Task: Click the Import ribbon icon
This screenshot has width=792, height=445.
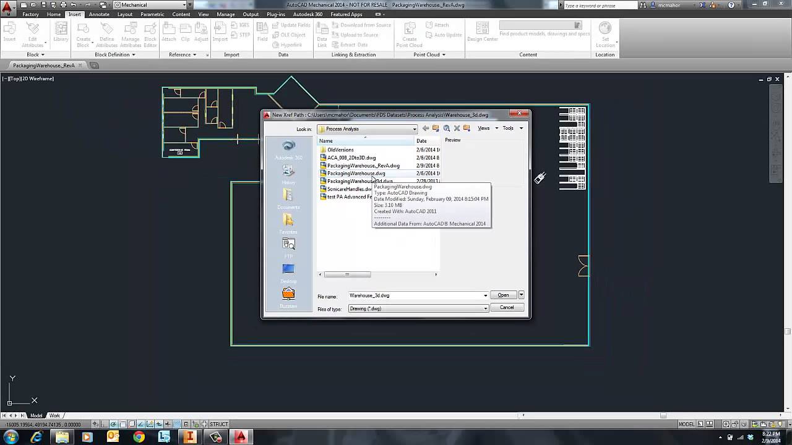Action: point(220,33)
